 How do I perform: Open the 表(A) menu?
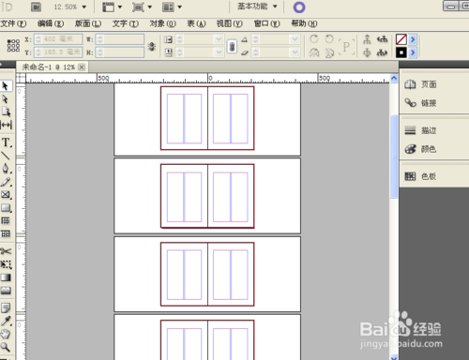point(196,23)
